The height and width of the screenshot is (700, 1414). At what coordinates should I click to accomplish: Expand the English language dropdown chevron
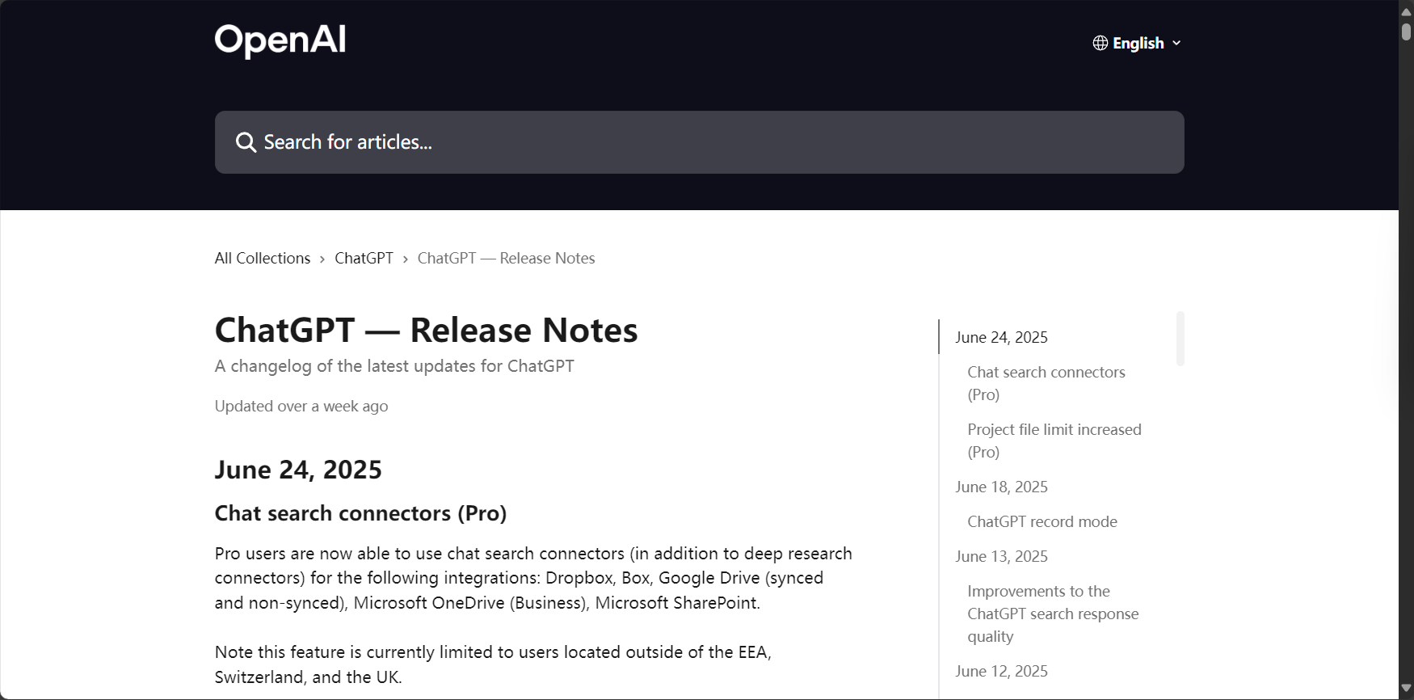pos(1176,43)
